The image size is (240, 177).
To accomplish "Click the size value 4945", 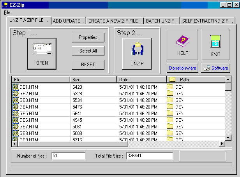I will click(77, 120).
